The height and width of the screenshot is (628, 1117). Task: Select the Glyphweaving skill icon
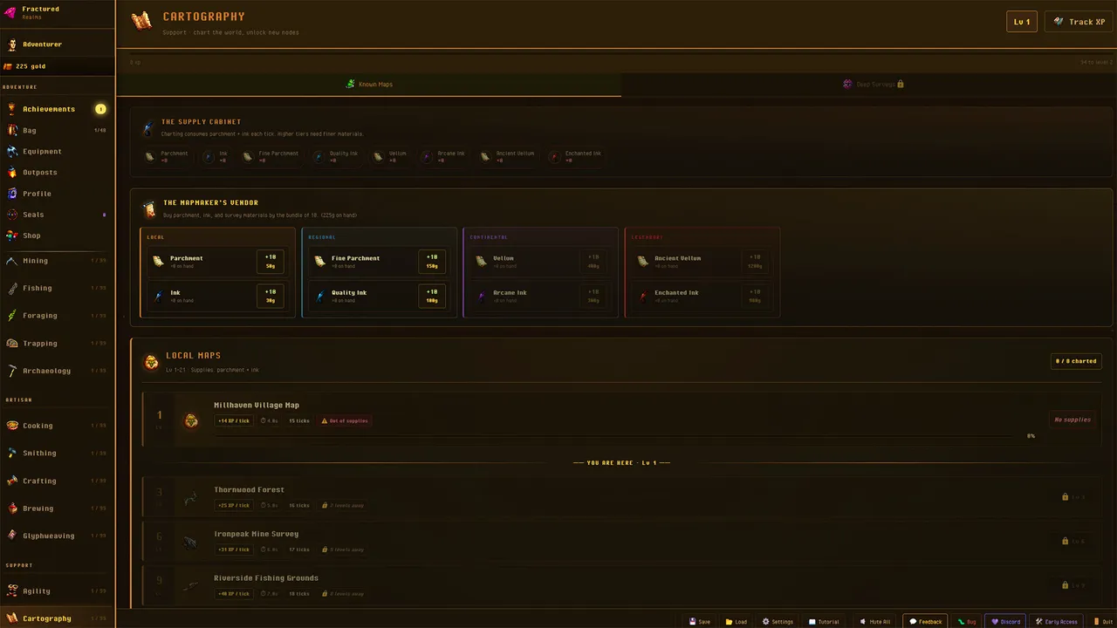12,536
